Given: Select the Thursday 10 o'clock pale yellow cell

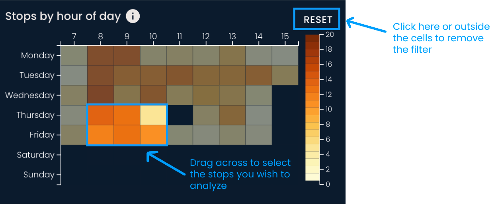Looking at the screenshot, I should click(153, 115).
